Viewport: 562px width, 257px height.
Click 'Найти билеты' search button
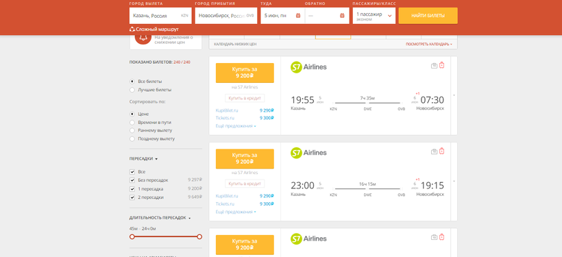pos(428,16)
